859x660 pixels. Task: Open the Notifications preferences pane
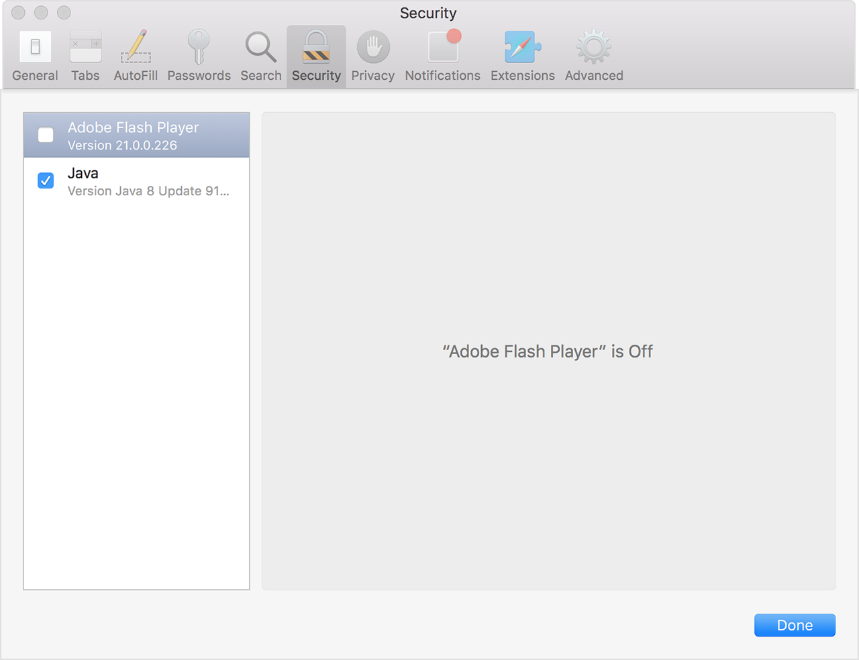click(442, 57)
